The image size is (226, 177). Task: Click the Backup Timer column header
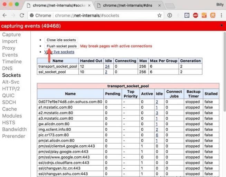[x=194, y=94]
